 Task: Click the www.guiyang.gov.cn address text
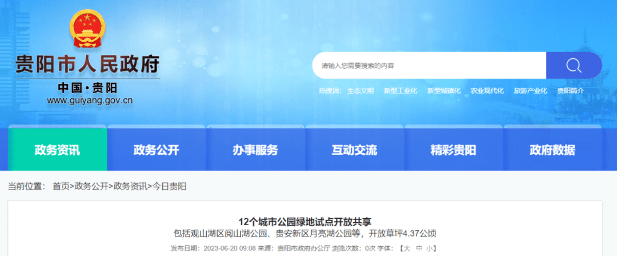click(90, 101)
